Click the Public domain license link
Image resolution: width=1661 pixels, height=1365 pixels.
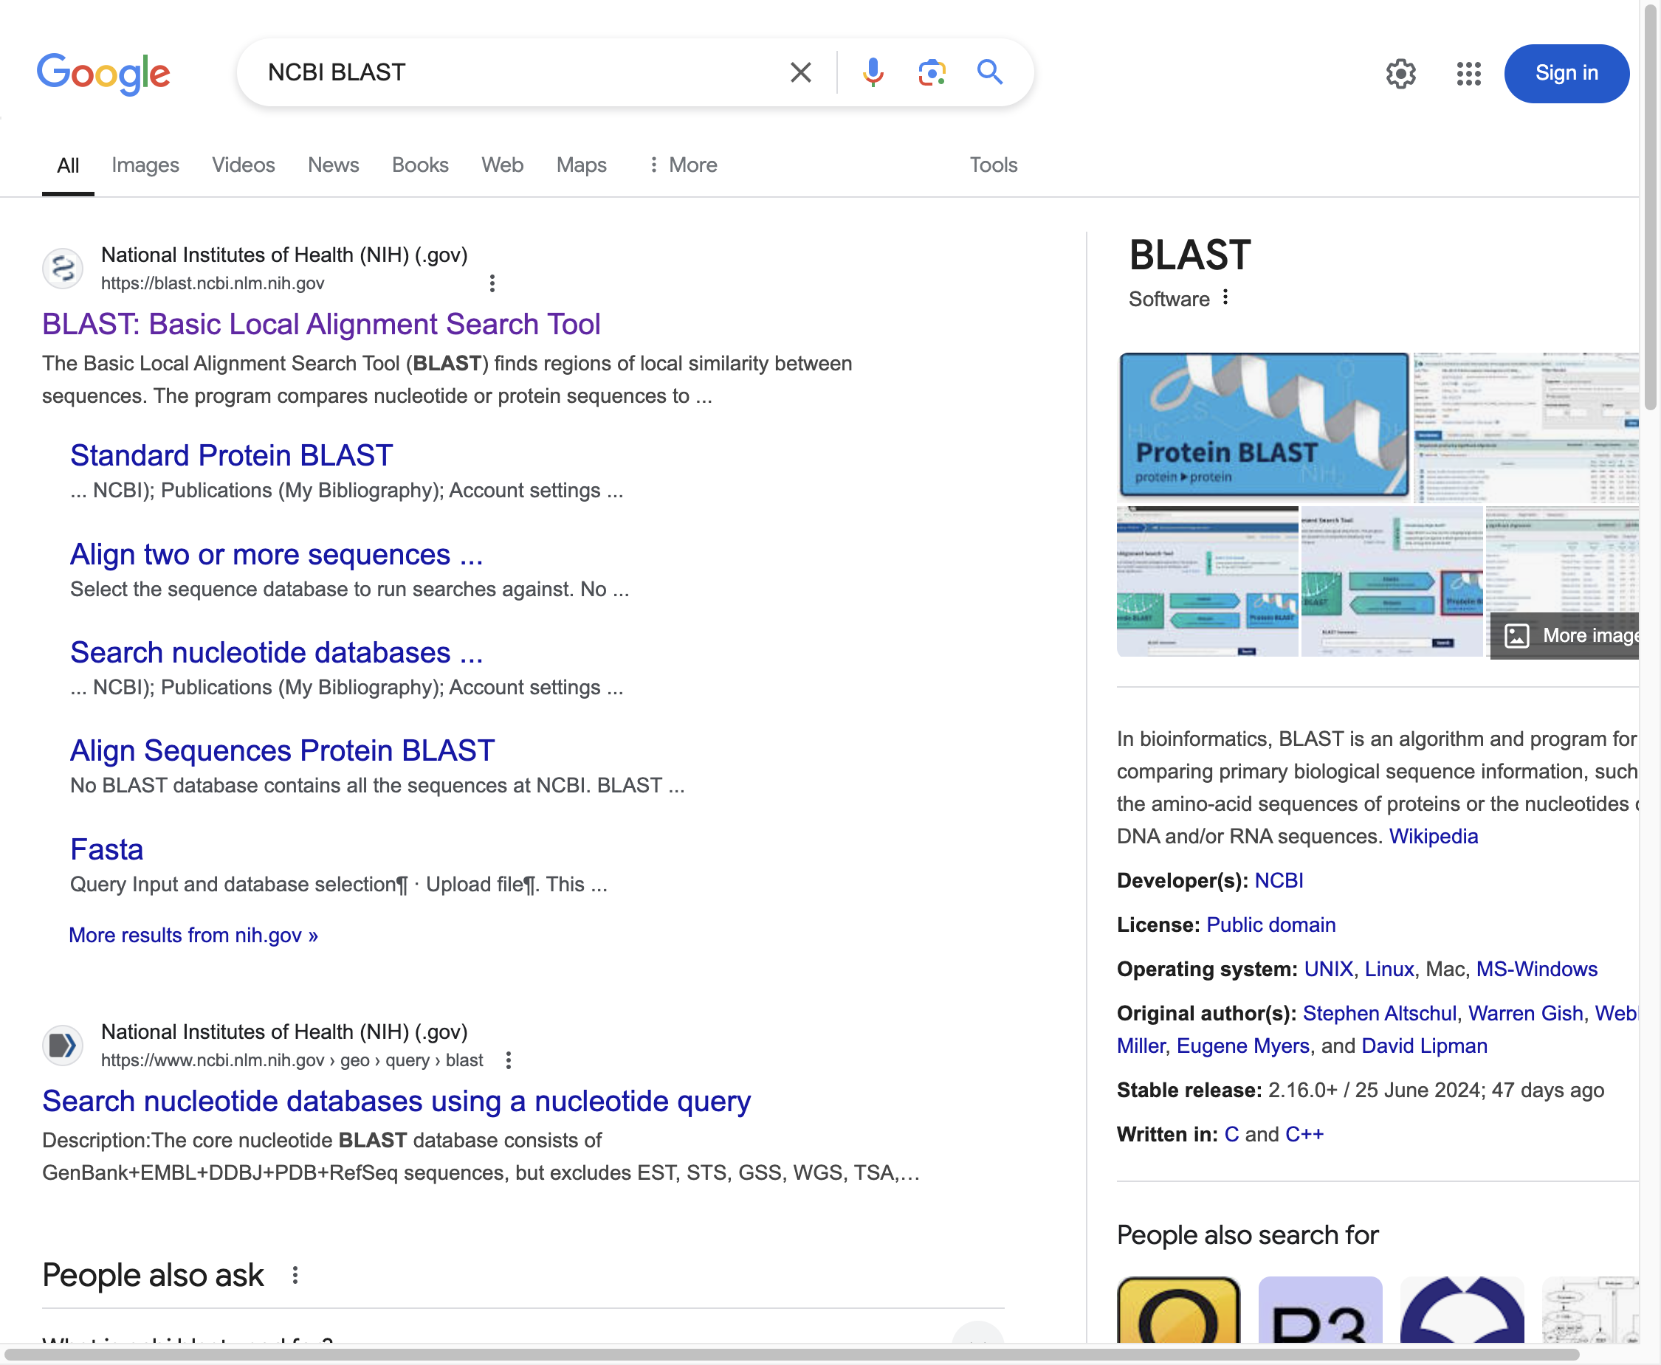pos(1270,925)
